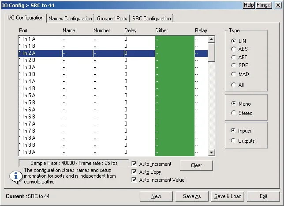Click the Save & Load button
Screen dimensions: 284x206
coord(228,196)
